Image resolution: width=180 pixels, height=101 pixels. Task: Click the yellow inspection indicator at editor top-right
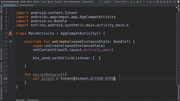tap(176, 8)
